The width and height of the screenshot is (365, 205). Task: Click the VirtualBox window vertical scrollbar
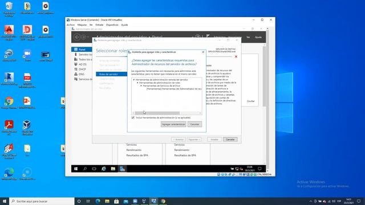[267, 100]
